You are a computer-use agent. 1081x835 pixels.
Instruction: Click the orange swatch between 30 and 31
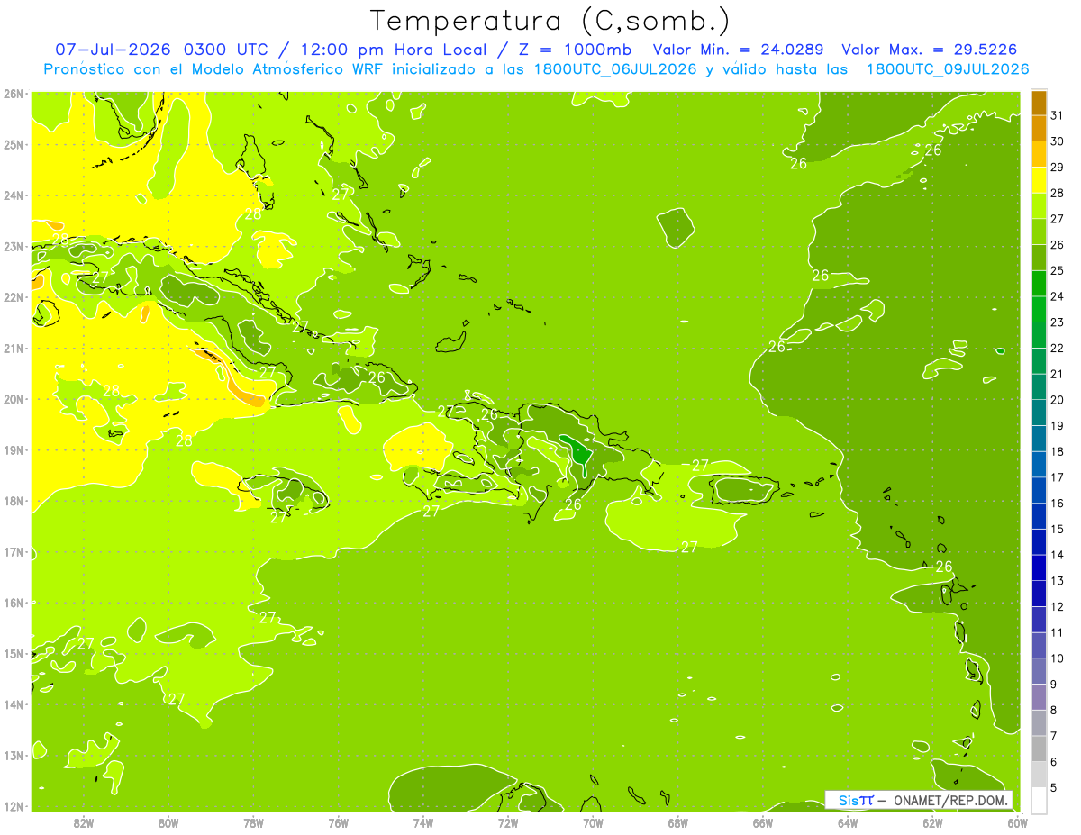point(1039,129)
